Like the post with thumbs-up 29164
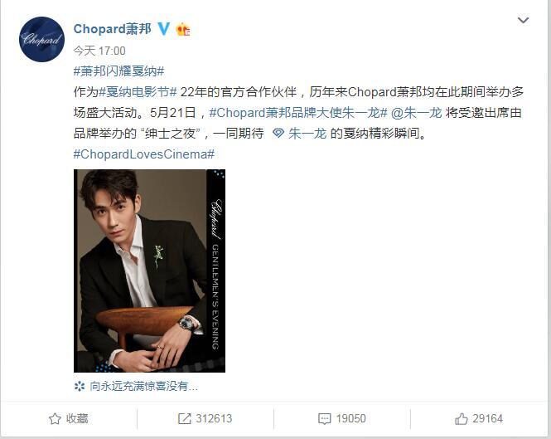 tap(462, 418)
